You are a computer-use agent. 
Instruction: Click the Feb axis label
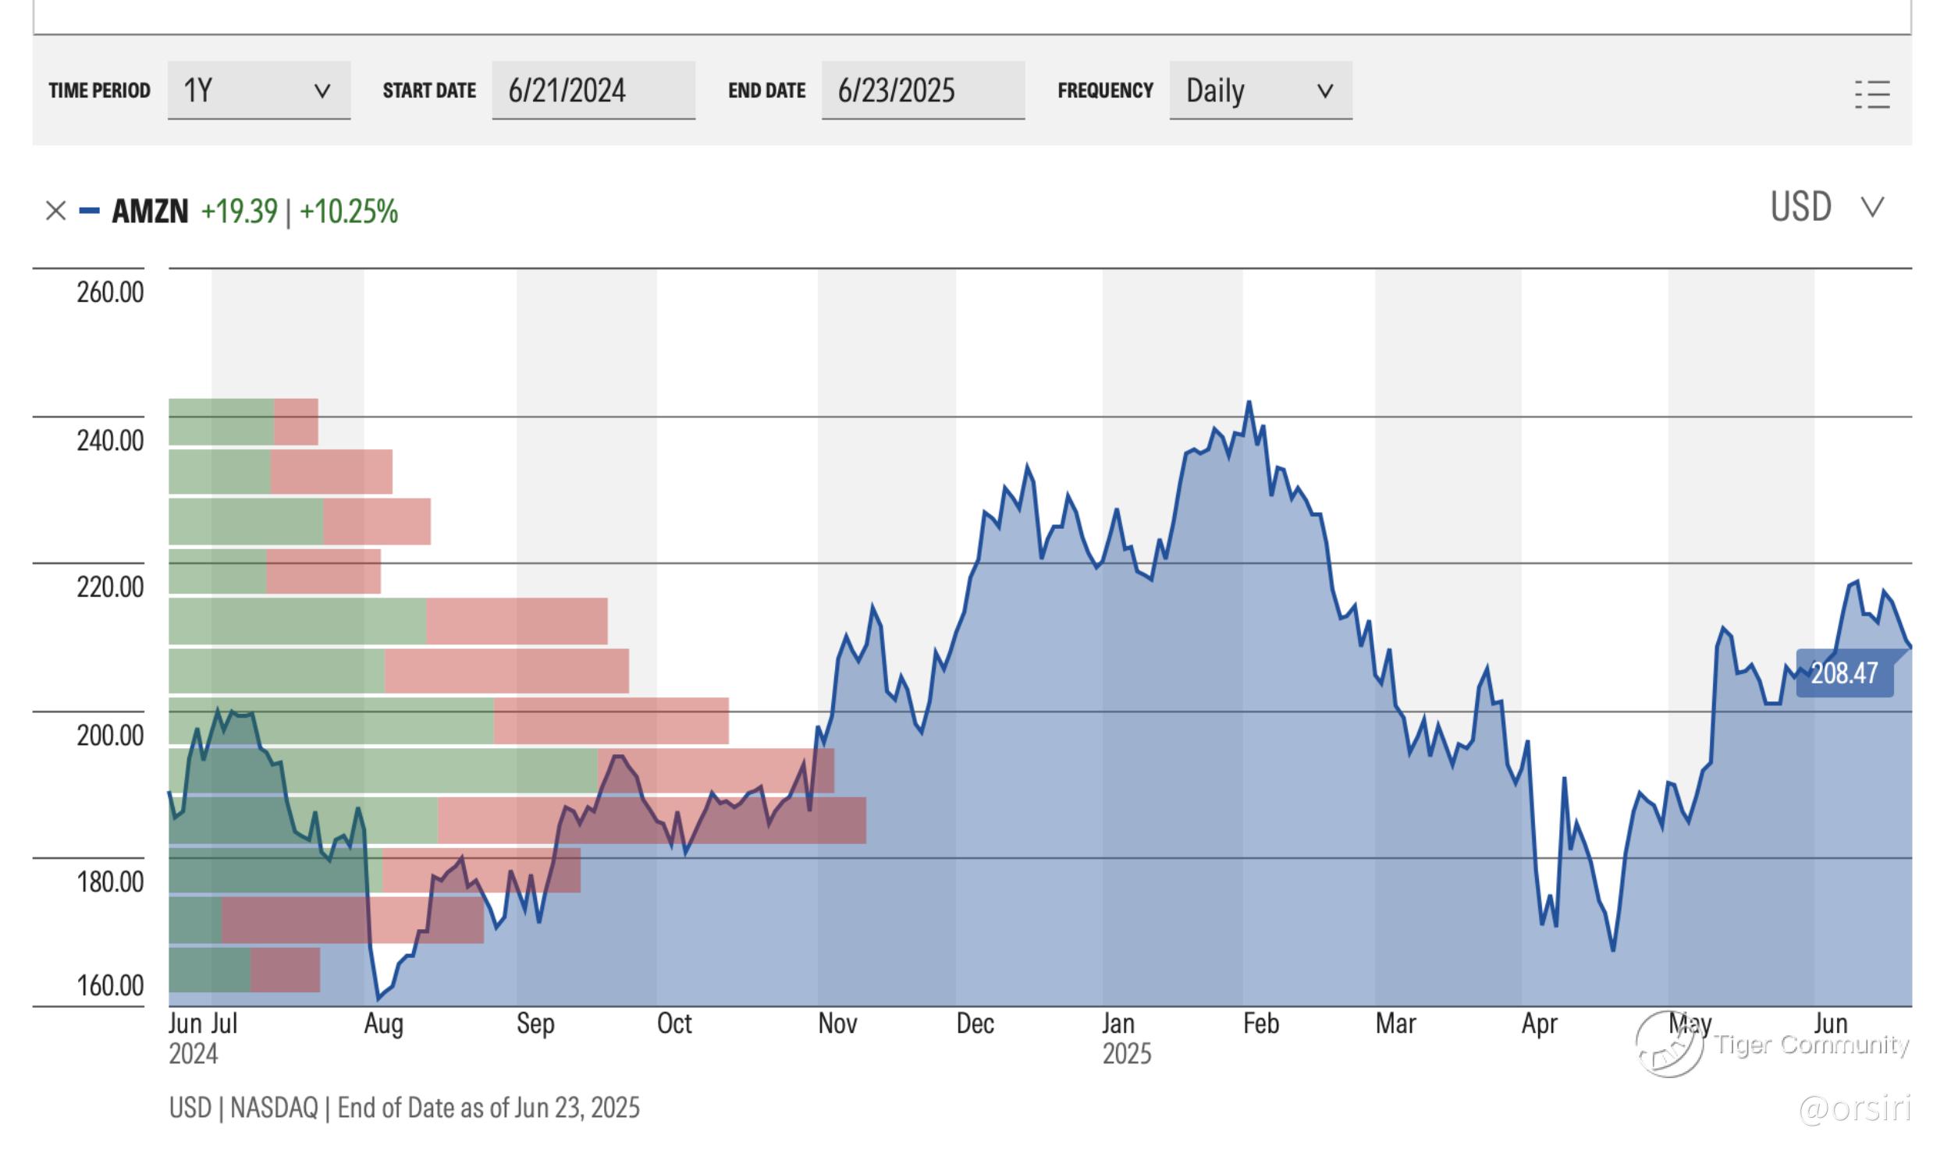click(1260, 1024)
